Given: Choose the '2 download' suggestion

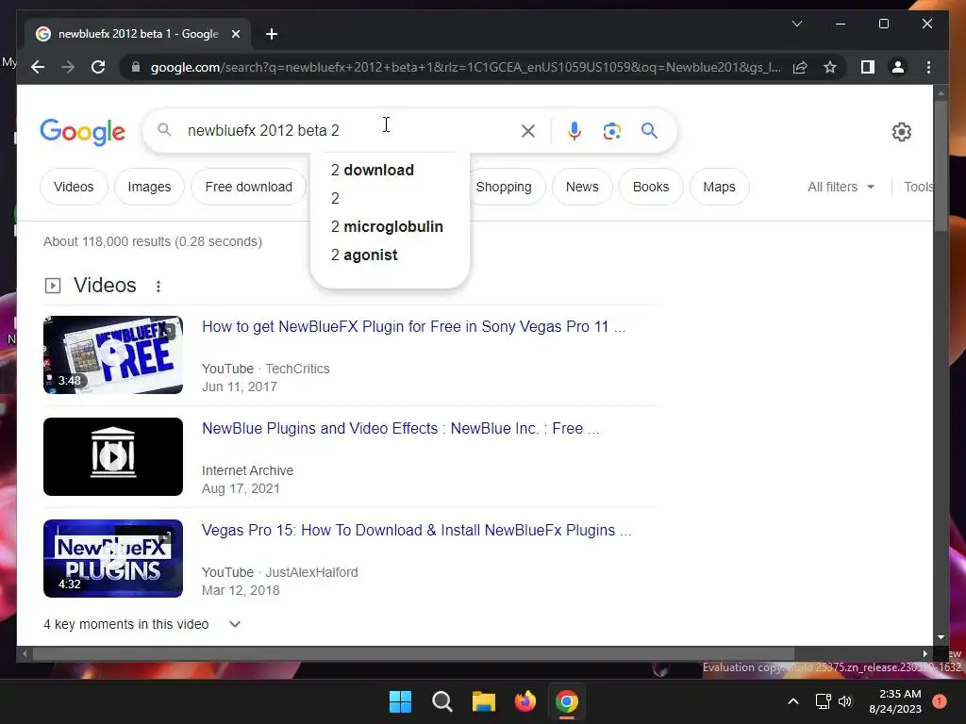Looking at the screenshot, I should [x=390, y=170].
